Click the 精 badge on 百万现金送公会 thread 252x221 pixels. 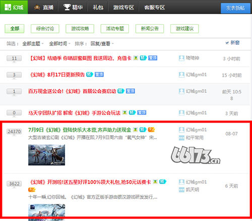pos(121,91)
